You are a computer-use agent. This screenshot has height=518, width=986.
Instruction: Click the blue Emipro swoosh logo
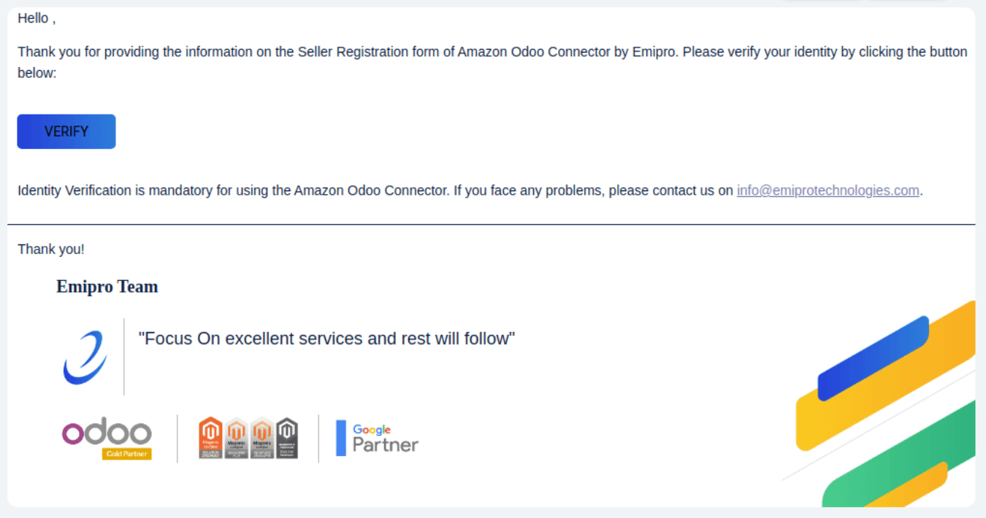coord(85,357)
